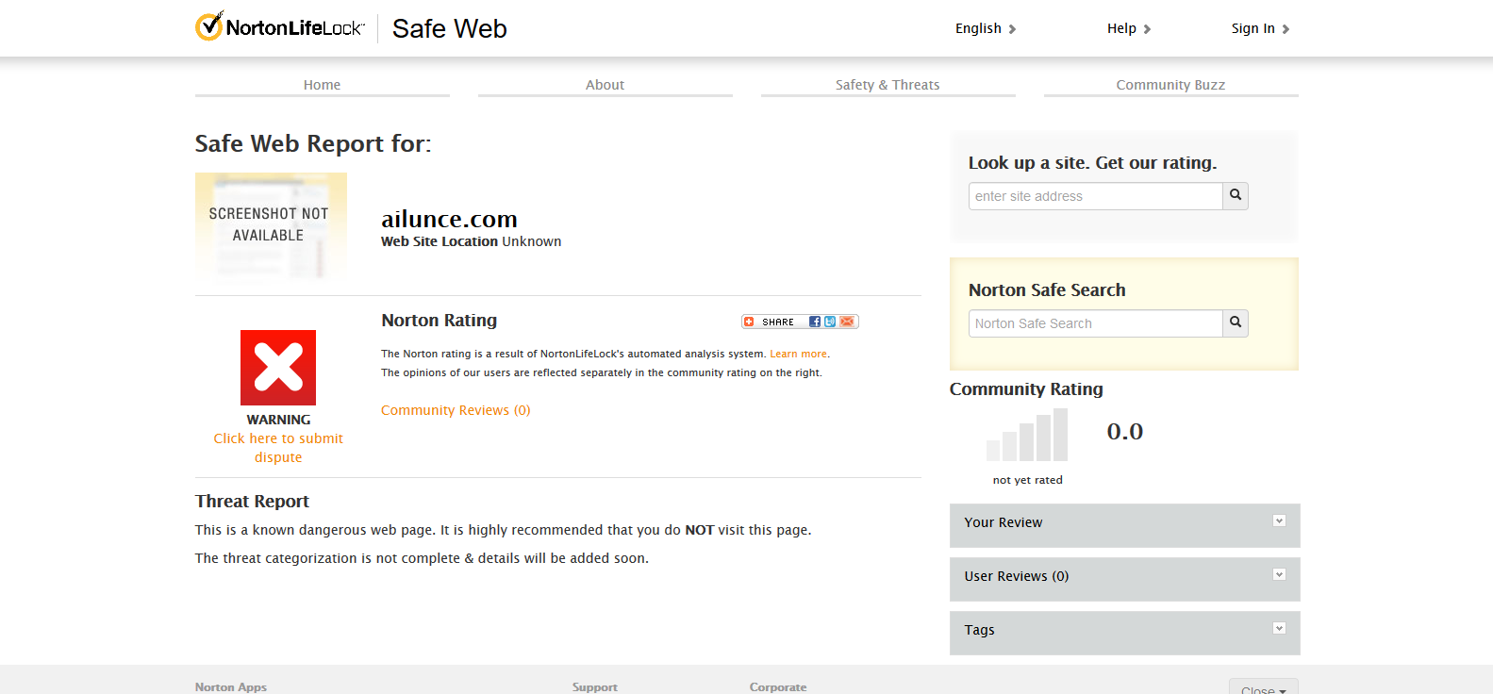
Task: Share the report via the Facebook icon
Action: (815, 322)
